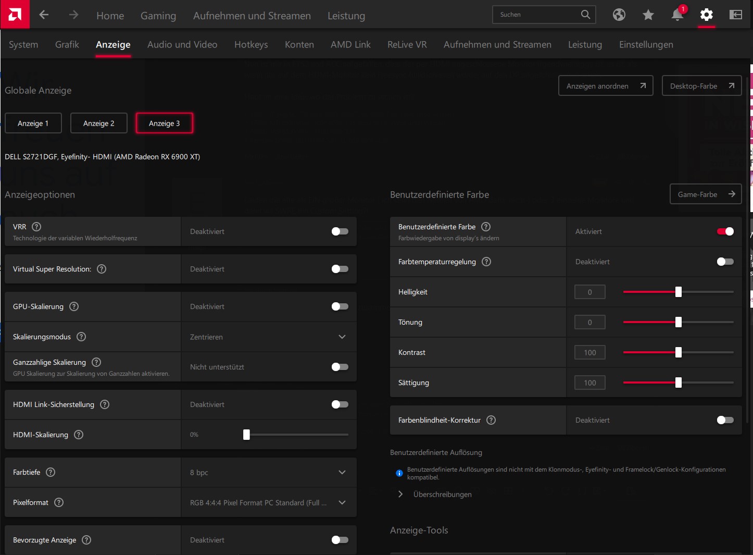Disable Benutzerdefinierte Farbe toggle
753x555 pixels.
tap(725, 231)
